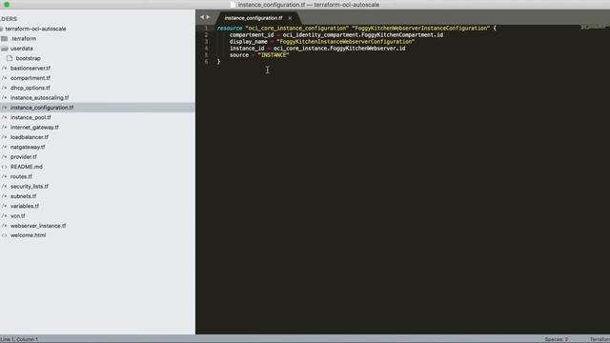Viewport: 610px width, 343px height.
Task: Collapse the userdata folder
Action: coord(22,49)
